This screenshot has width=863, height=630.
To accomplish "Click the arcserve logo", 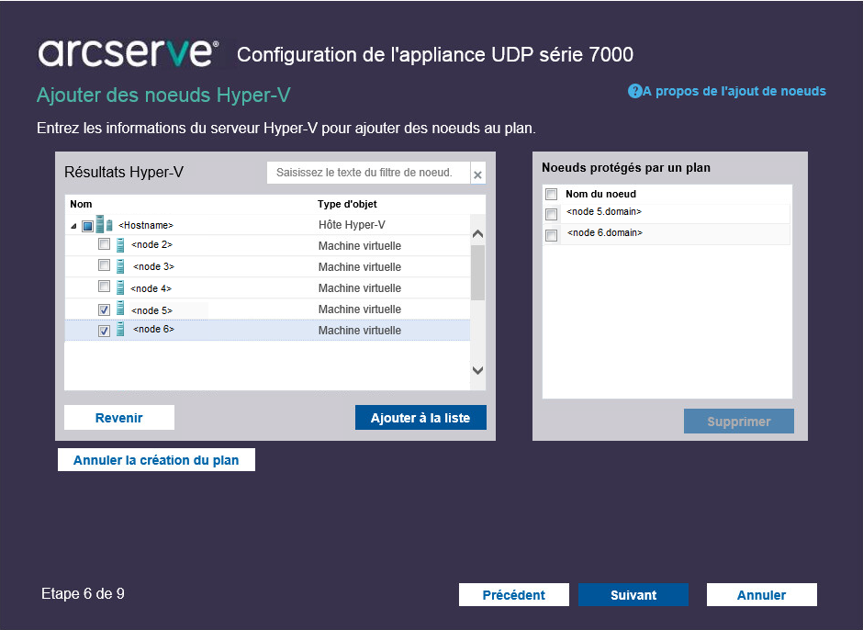I will point(128,53).
